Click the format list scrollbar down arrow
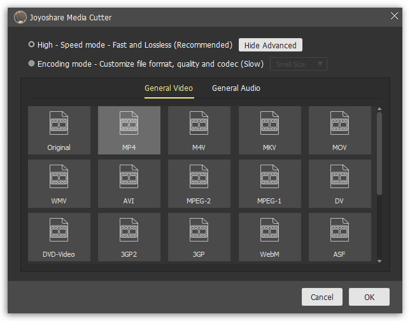Viewport: 410px width, 321px height. click(379, 261)
